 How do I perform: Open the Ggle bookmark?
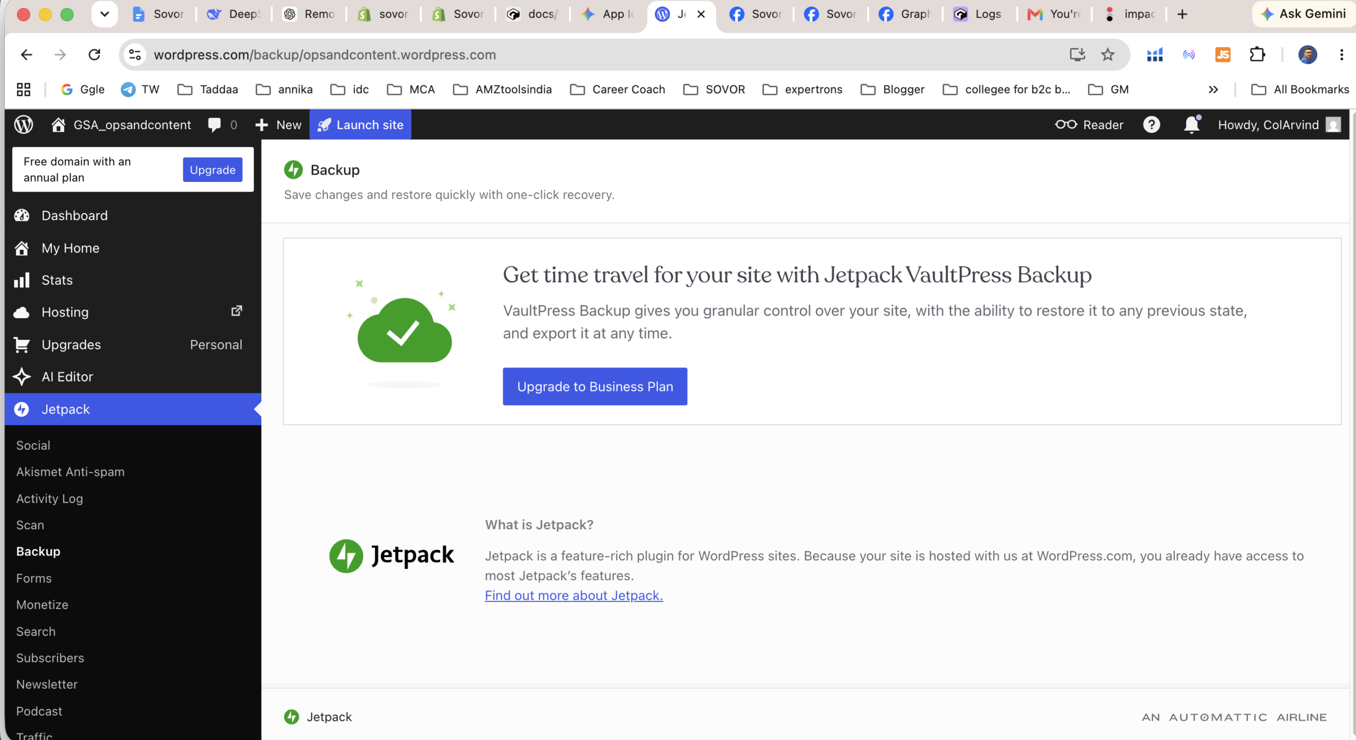pyautogui.click(x=83, y=89)
